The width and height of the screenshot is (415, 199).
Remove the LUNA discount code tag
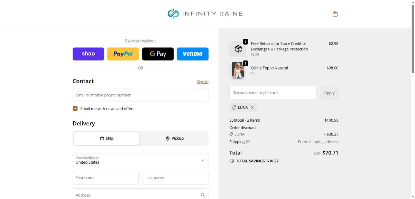point(252,107)
